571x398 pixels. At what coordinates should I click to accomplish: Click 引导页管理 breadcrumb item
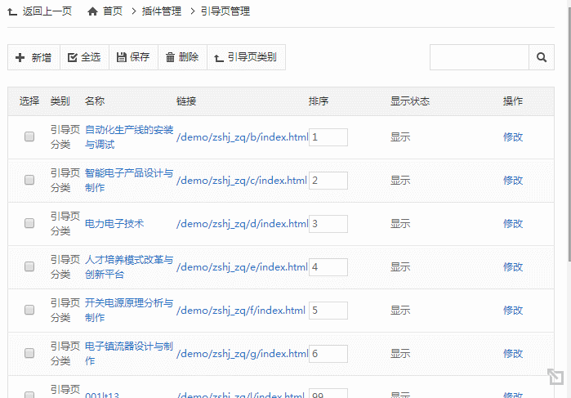coord(225,11)
